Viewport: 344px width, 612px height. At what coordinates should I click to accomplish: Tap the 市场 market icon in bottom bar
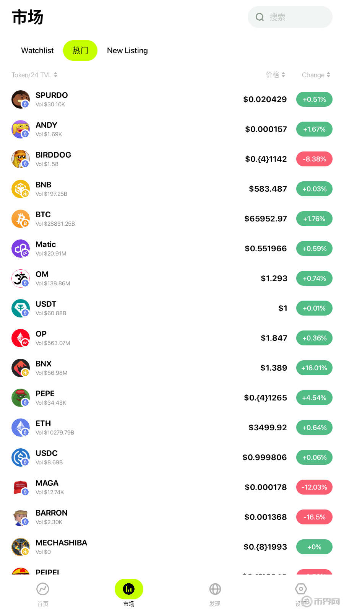pyautogui.click(x=129, y=589)
